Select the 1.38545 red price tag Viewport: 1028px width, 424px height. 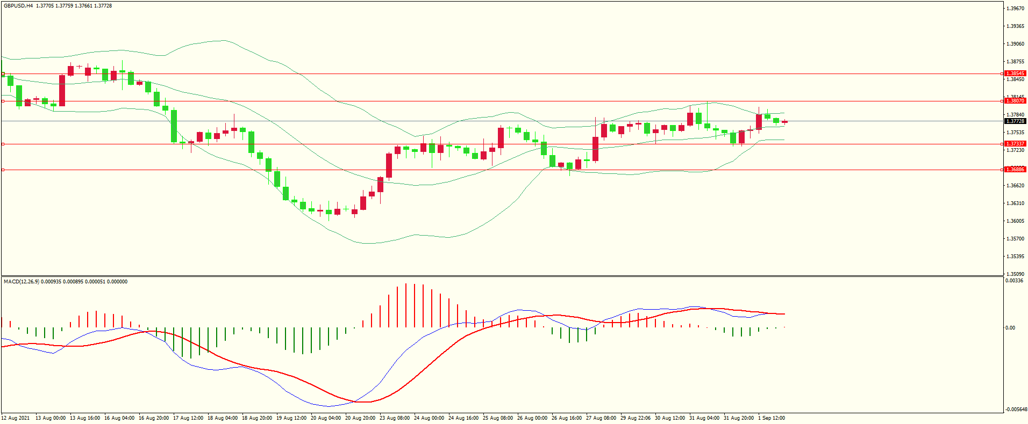[x=1015, y=74]
